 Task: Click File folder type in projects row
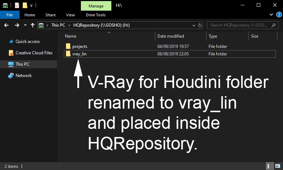[218, 46]
